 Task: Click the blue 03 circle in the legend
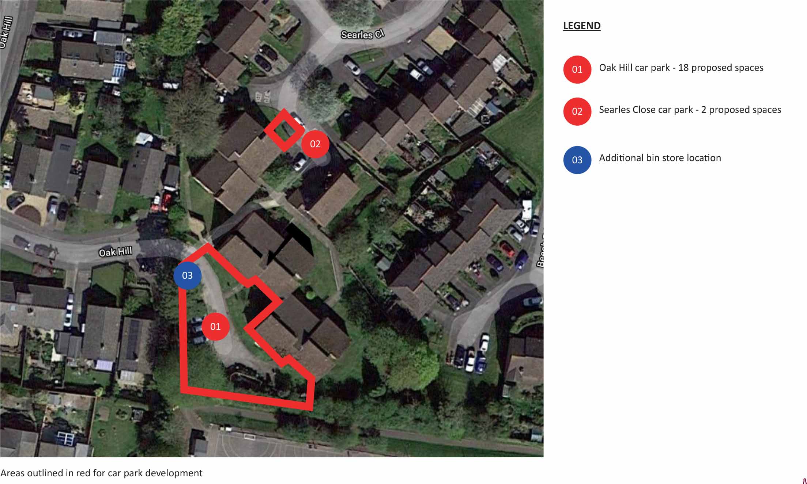[577, 160]
